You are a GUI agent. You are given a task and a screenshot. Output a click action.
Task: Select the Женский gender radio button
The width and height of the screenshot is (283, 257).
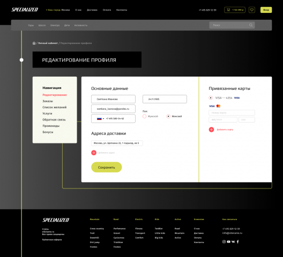[x=168, y=116]
